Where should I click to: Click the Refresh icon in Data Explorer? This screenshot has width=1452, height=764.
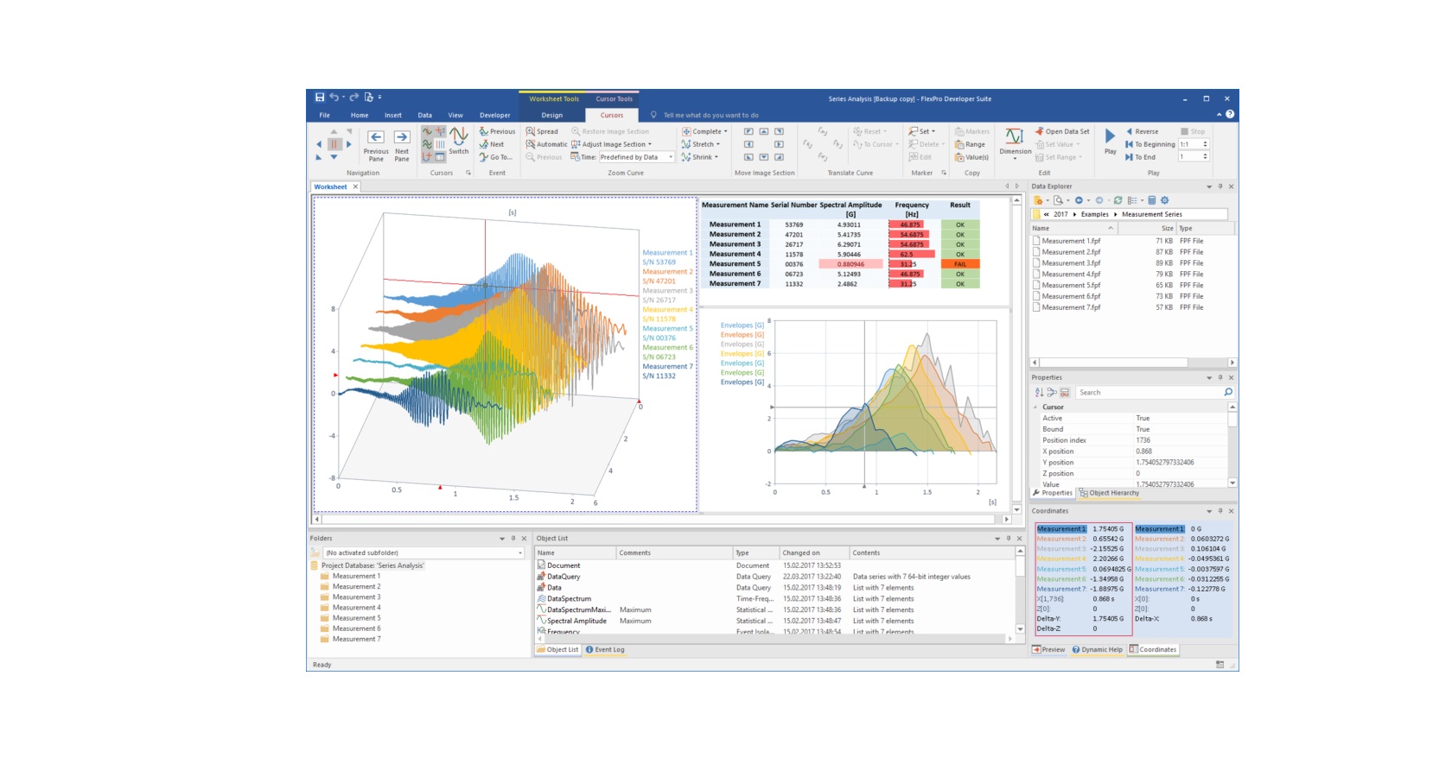[x=1118, y=200]
